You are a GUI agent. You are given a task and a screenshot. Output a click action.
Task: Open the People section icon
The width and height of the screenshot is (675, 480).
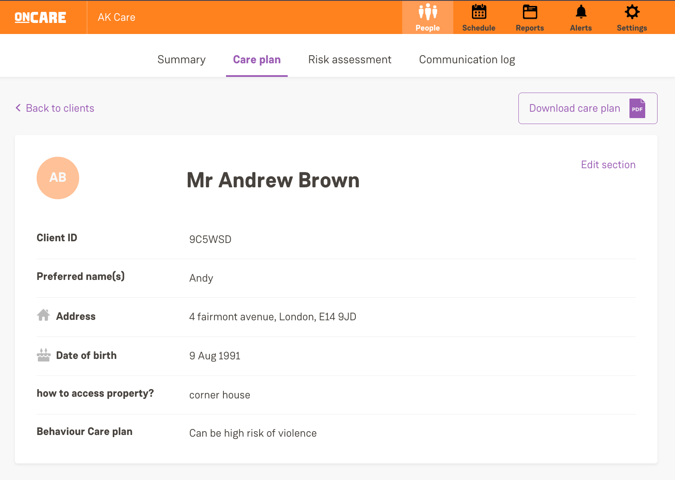pyautogui.click(x=428, y=12)
